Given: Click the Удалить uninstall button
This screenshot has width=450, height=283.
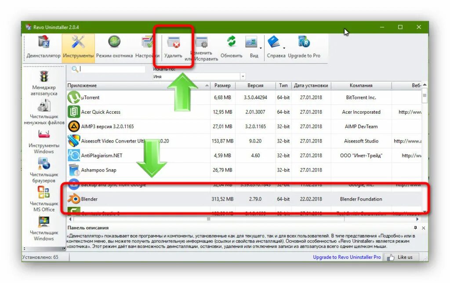Looking at the screenshot, I should click(173, 47).
